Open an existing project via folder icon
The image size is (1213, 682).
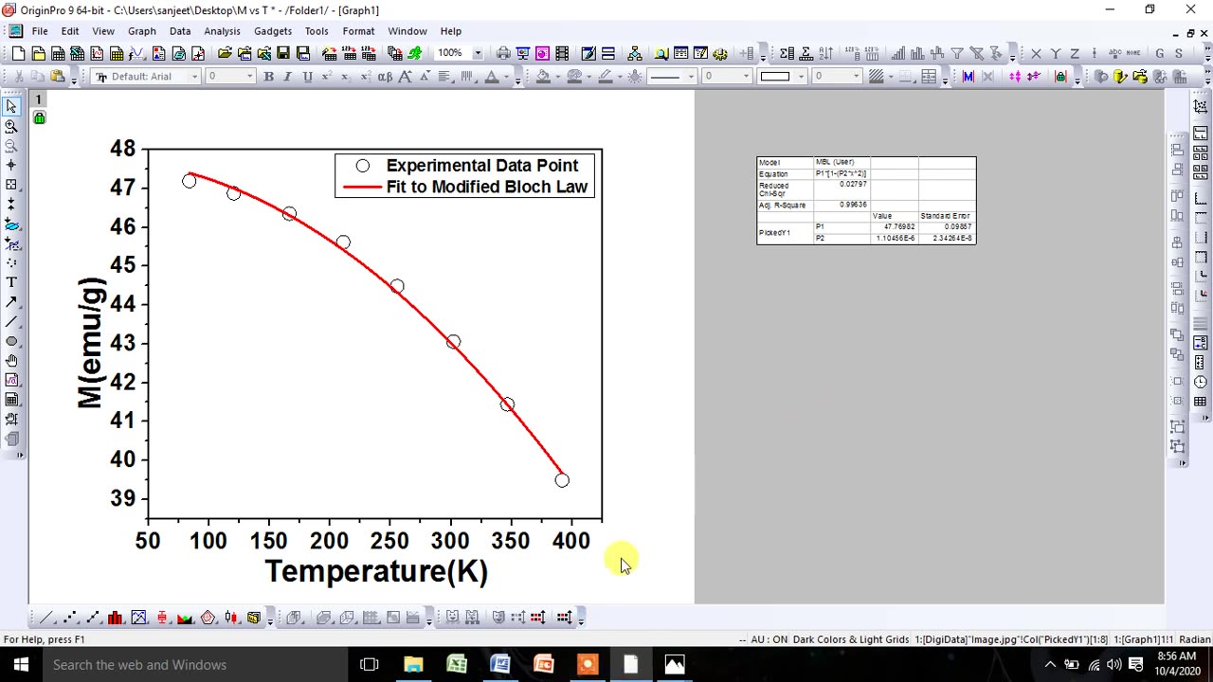tap(225, 54)
